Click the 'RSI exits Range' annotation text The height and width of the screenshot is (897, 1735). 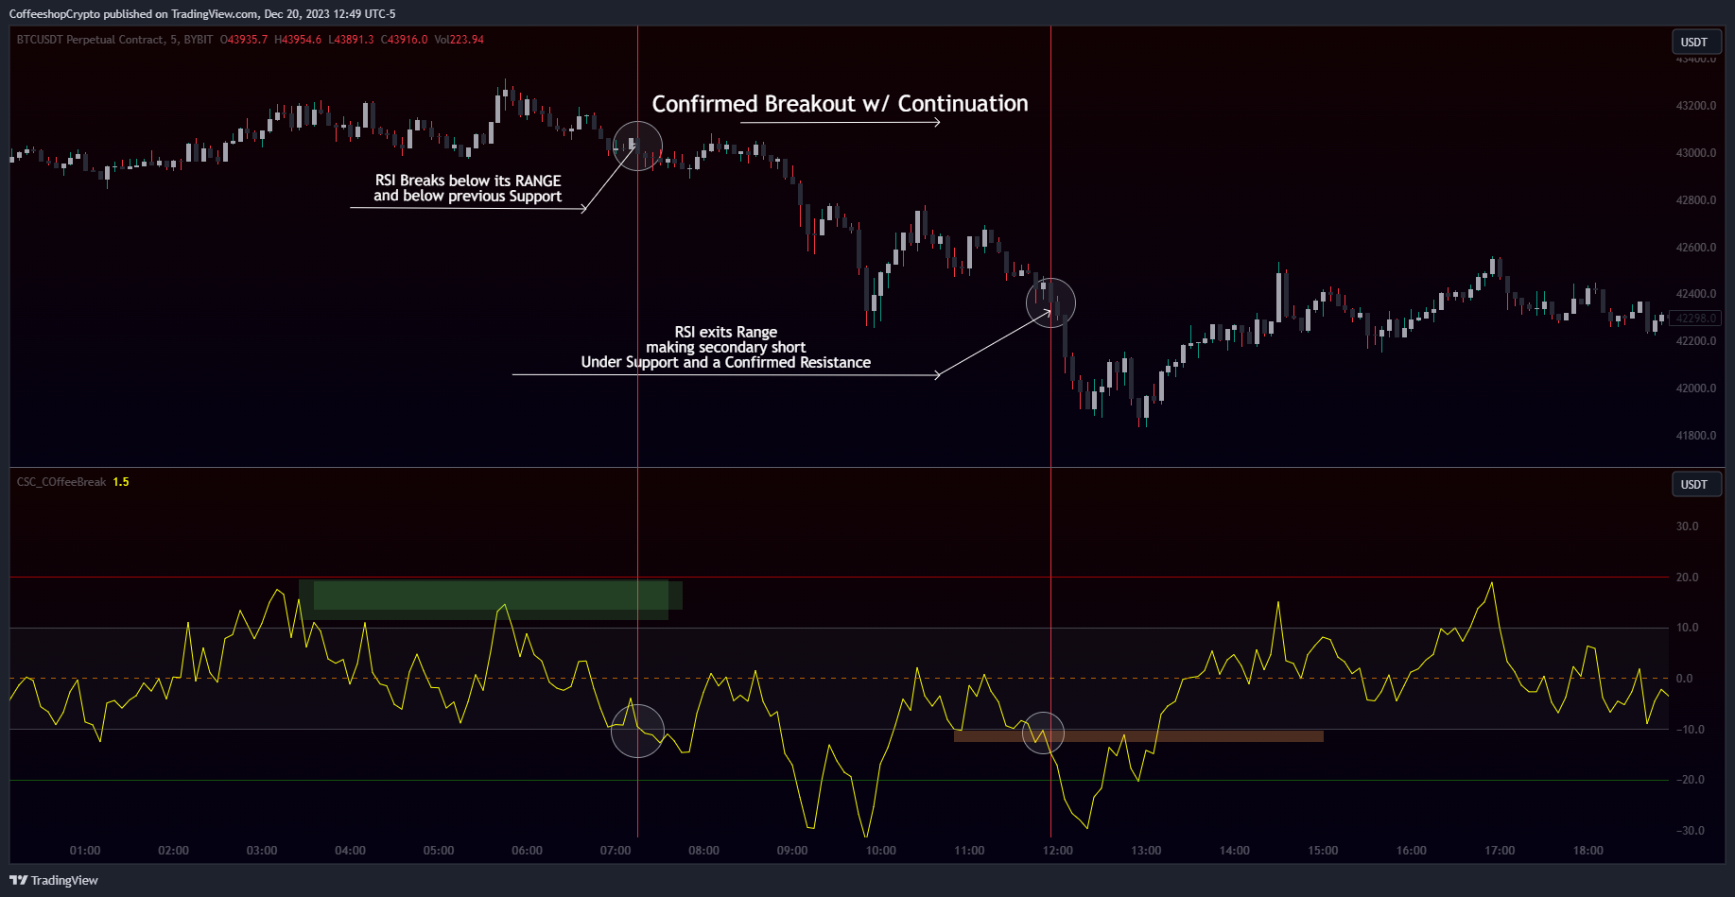tap(726, 332)
